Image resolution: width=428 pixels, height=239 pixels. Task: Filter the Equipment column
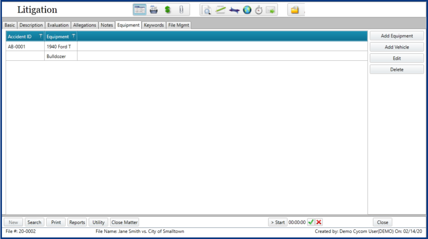(x=74, y=36)
